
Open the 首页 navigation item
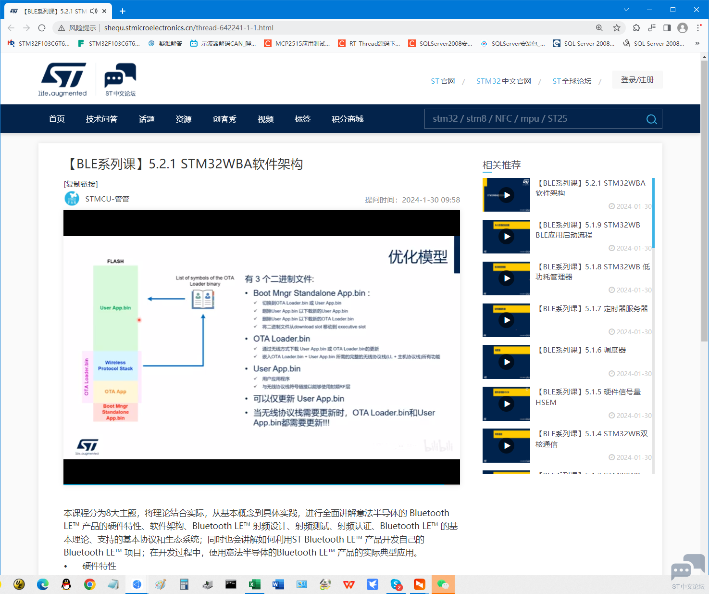(57, 119)
